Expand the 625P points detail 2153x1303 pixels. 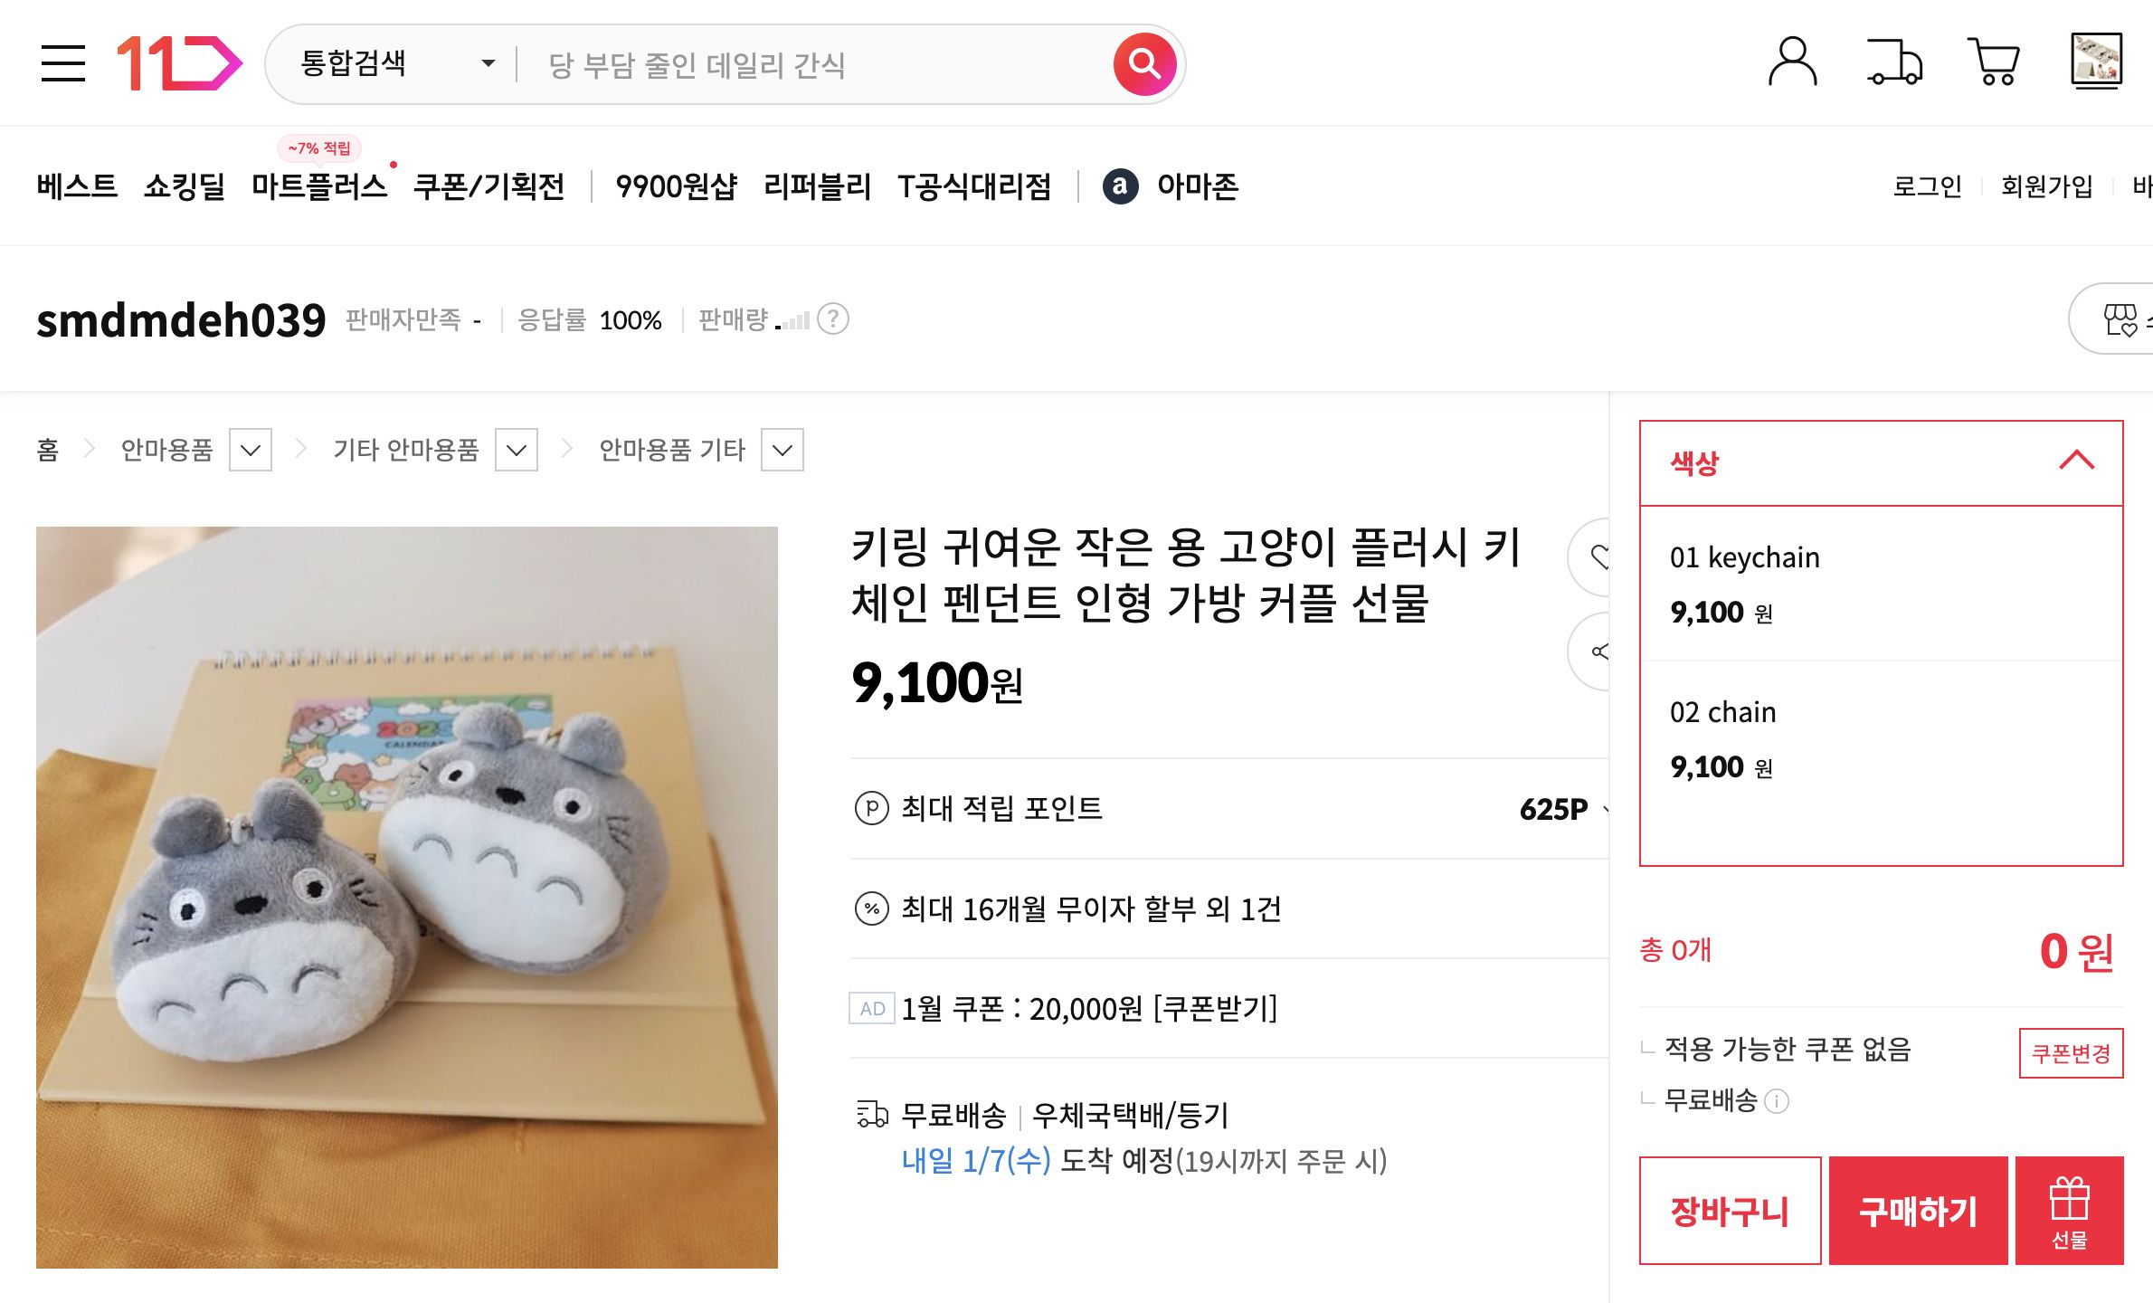coord(1609,811)
